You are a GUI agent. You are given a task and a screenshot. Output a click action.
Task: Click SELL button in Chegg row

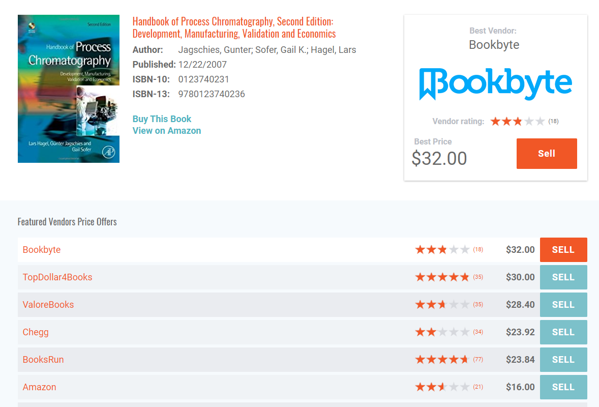[x=563, y=332]
